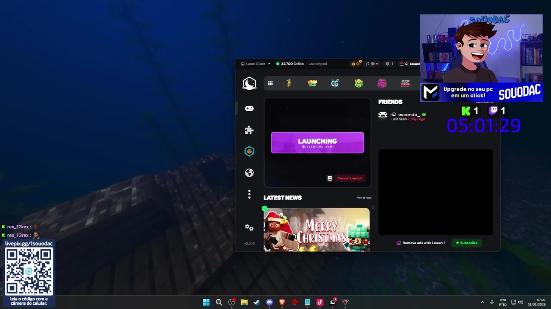This screenshot has width=551, height=309.
Task: Click the purple LAUNCHING button
Action: point(317,142)
